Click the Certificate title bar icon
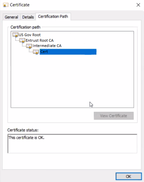Image resolution: width=144 pixels, height=182 pixels. pos(6,5)
